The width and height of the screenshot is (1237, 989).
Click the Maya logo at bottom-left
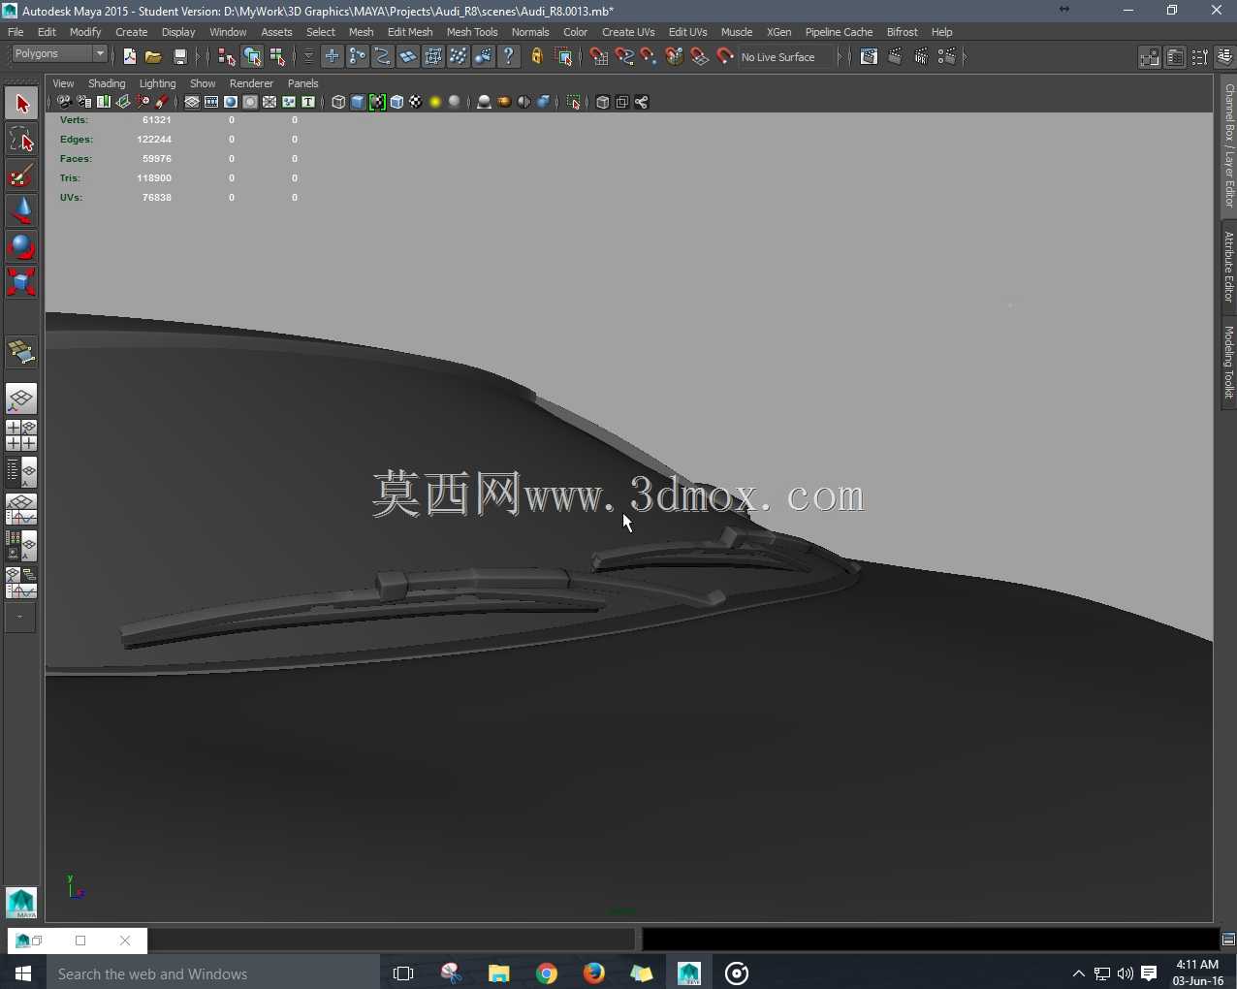pos(21,903)
